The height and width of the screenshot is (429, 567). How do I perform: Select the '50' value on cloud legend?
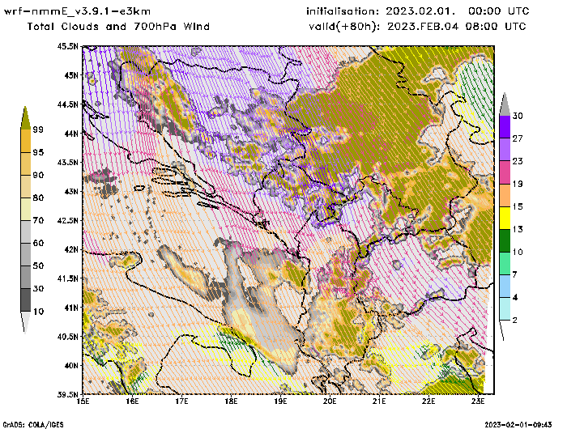tap(38, 266)
